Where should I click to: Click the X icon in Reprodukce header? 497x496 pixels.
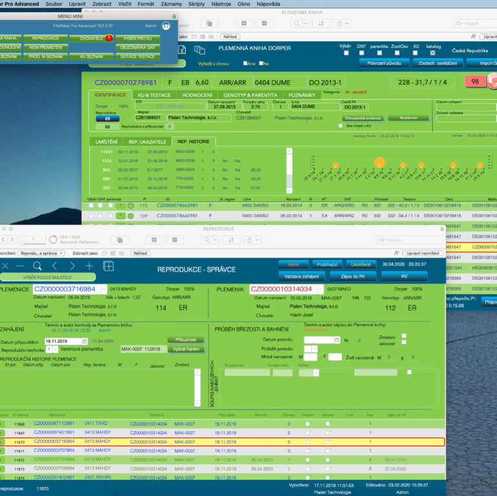coord(5,266)
